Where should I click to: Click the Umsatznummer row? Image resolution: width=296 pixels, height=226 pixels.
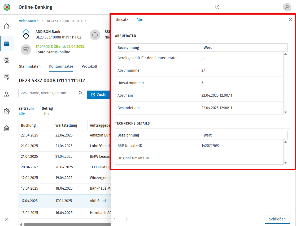(199, 83)
